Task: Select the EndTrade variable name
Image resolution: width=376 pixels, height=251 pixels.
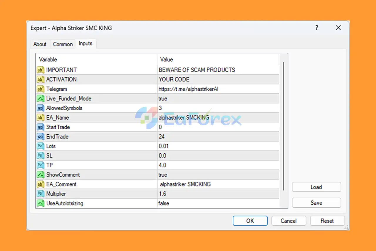Action: click(57, 137)
